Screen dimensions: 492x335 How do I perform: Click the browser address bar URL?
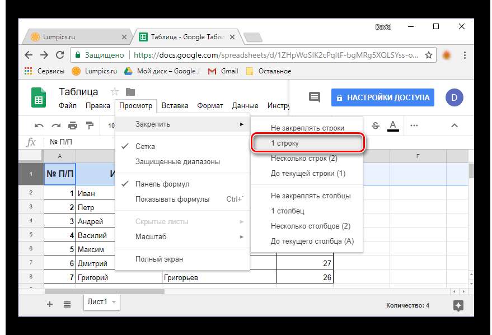[275, 55]
